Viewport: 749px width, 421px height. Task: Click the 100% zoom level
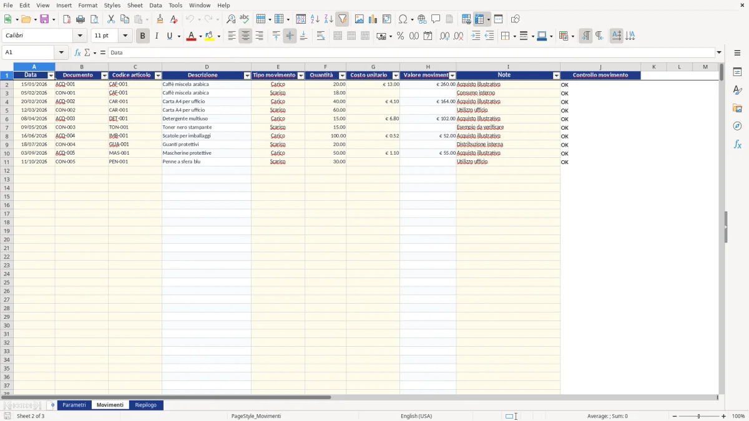click(738, 416)
